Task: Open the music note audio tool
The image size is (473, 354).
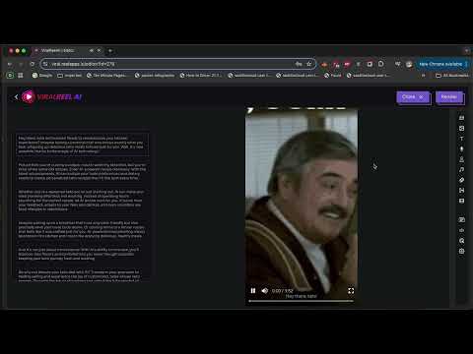Action: click(461, 169)
